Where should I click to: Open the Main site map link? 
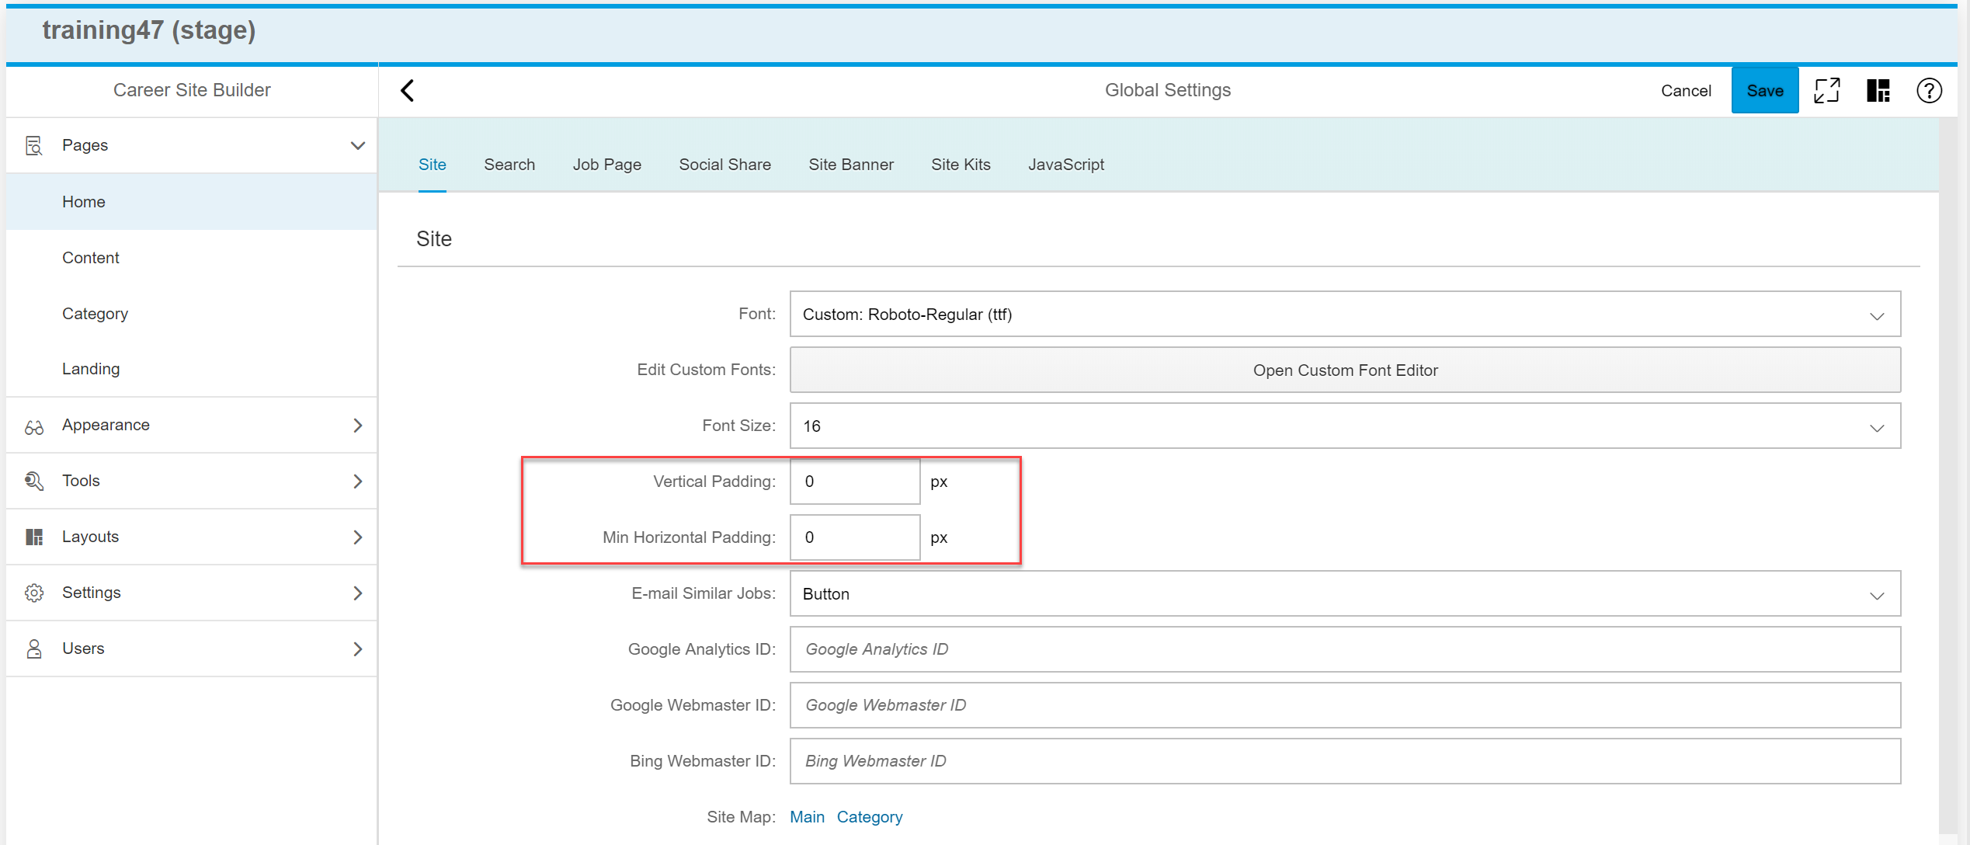[x=807, y=817]
